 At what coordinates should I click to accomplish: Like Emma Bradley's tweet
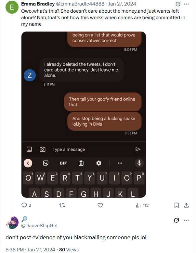pyautogui.click(x=100, y=205)
